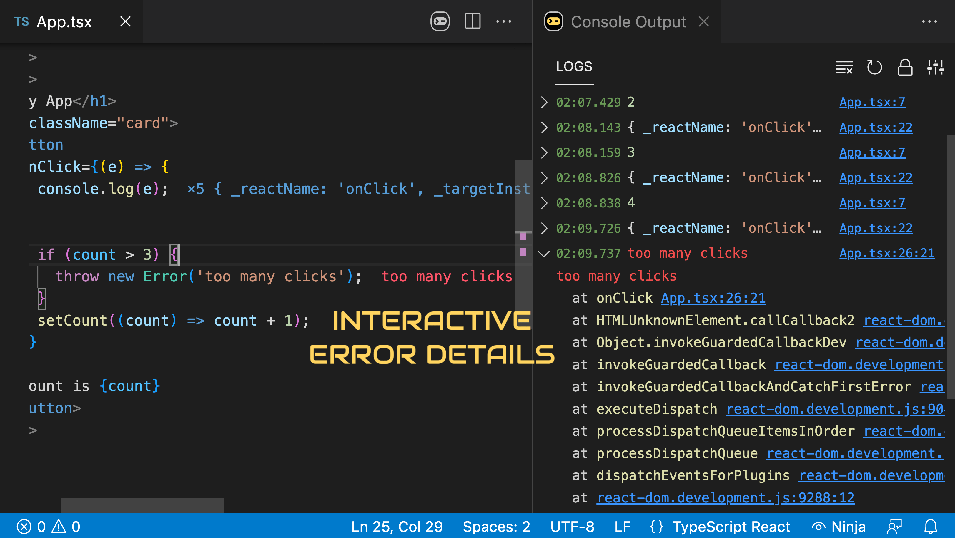Open react-dom link after HTMLUnknownElement.callCallback2
Image resolution: width=955 pixels, height=538 pixels.
(x=904, y=320)
